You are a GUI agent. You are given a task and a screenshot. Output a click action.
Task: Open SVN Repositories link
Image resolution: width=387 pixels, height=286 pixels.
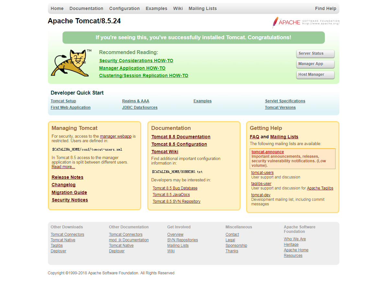tap(182, 240)
